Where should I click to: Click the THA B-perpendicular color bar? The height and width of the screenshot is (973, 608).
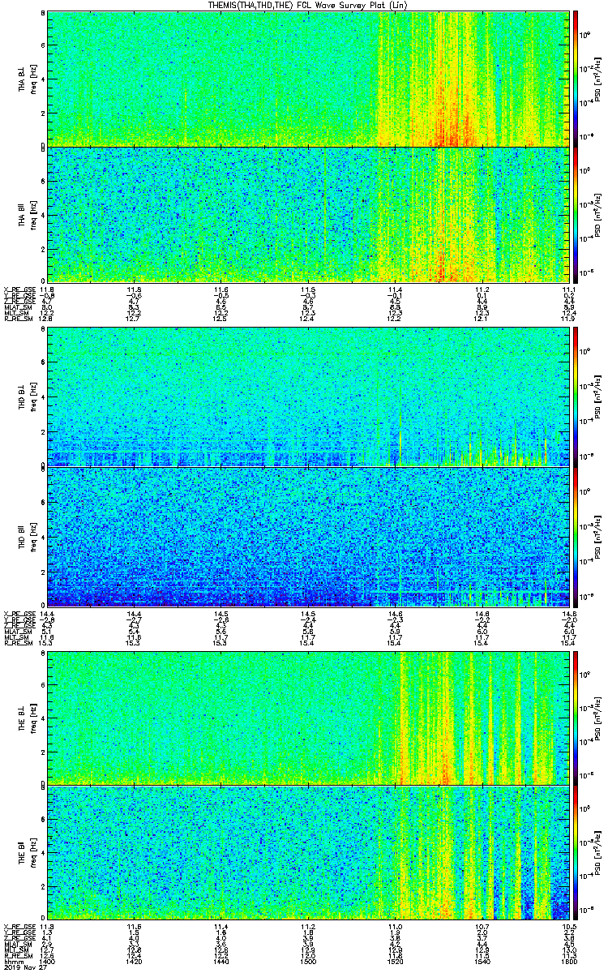[x=576, y=79]
